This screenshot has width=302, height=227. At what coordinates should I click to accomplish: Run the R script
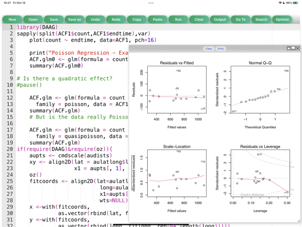point(178,20)
